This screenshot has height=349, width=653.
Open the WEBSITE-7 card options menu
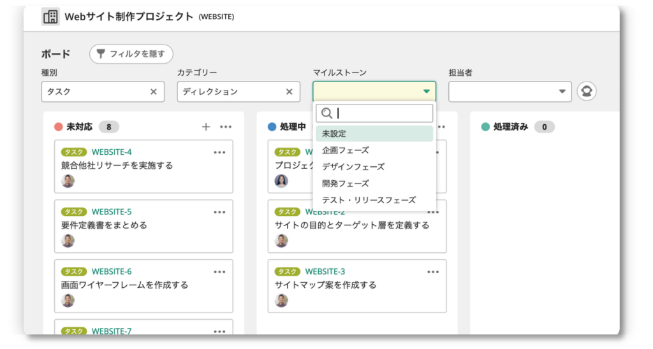pyautogui.click(x=219, y=332)
